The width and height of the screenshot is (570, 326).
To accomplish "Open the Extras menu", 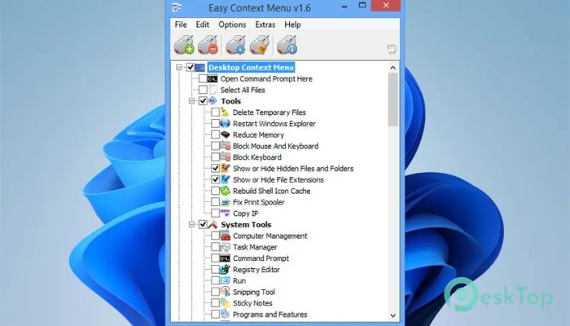I will tap(265, 24).
